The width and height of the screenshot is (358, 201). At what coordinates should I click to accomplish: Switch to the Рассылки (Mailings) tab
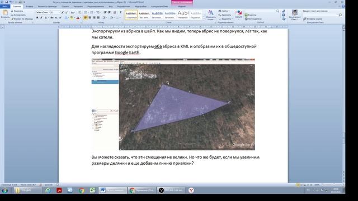(78, 6)
